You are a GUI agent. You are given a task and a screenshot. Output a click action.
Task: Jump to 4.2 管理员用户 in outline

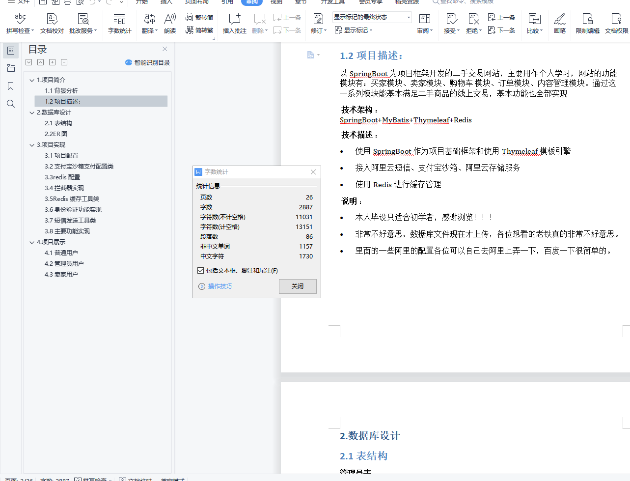tap(64, 264)
